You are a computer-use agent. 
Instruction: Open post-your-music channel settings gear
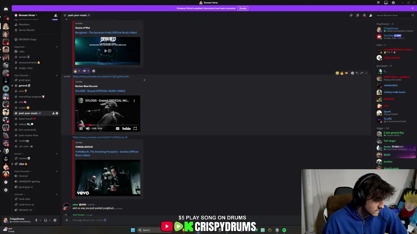point(57,113)
